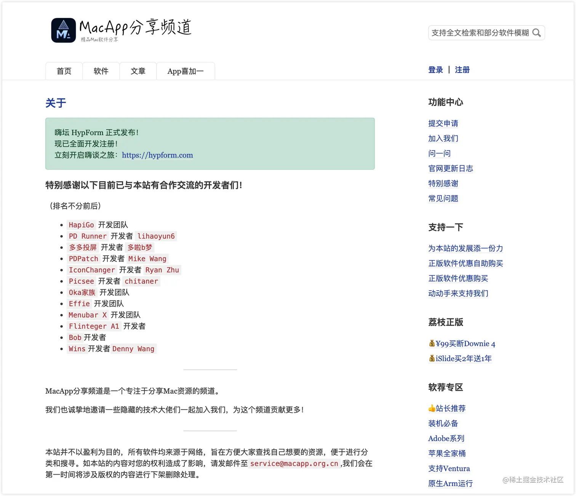
Task: Click the Effie label
Action: click(79, 304)
